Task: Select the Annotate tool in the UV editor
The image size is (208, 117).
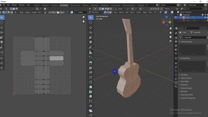Action: click(2, 47)
